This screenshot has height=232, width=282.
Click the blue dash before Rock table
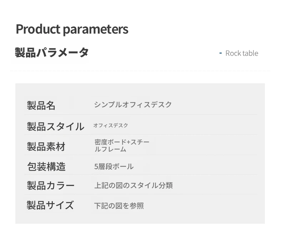click(221, 53)
